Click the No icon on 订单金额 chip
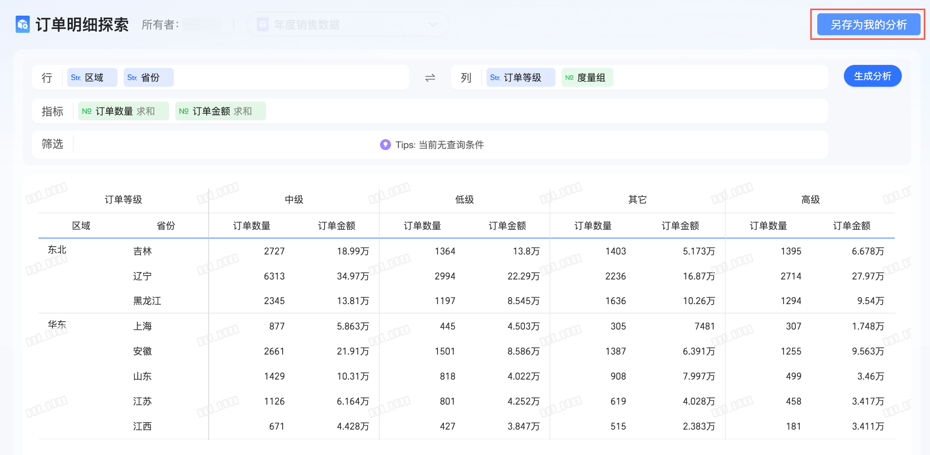930x455 pixels. click(x=184, y=111)
